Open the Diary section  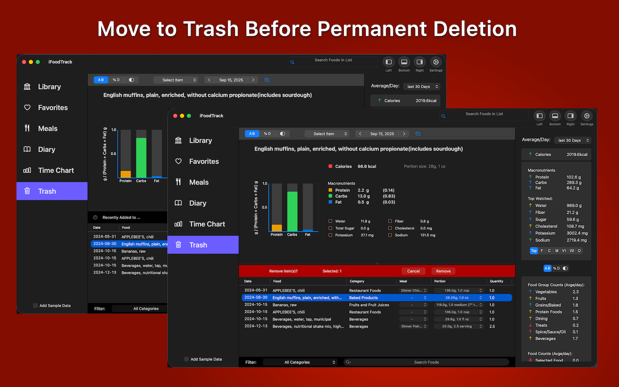click(197, 203)
